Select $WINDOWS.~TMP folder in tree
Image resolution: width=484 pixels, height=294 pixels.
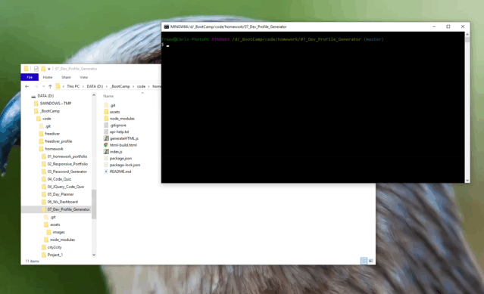(x=55, y=104)
